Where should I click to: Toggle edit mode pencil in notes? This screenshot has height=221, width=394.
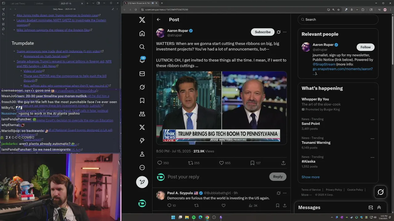113,9
